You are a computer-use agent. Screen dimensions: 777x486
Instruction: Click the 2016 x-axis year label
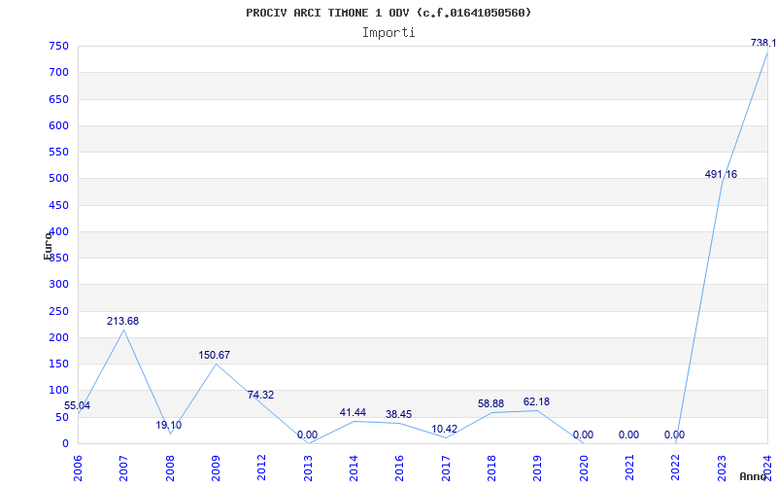(399, 467)
